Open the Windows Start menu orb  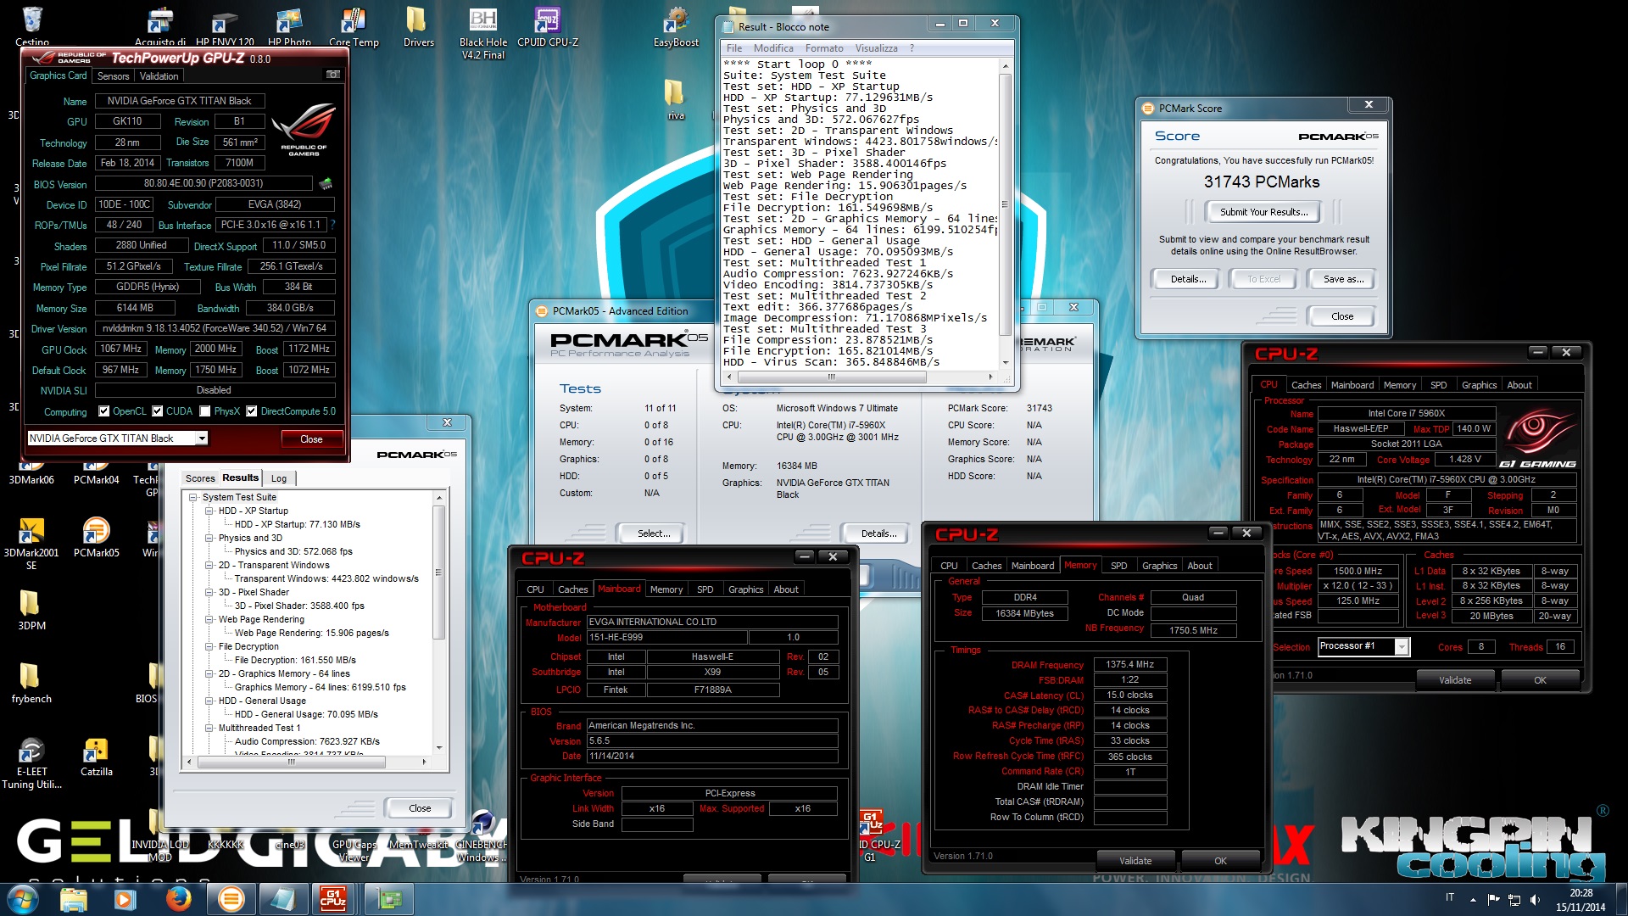pos(21,899)
